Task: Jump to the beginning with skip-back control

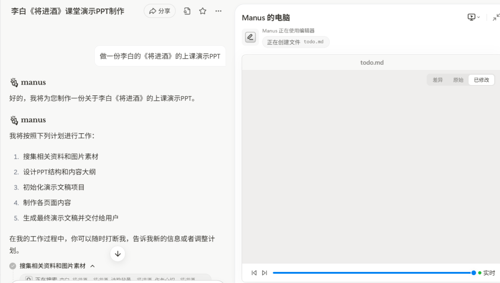Action: (x=254, y=273)
